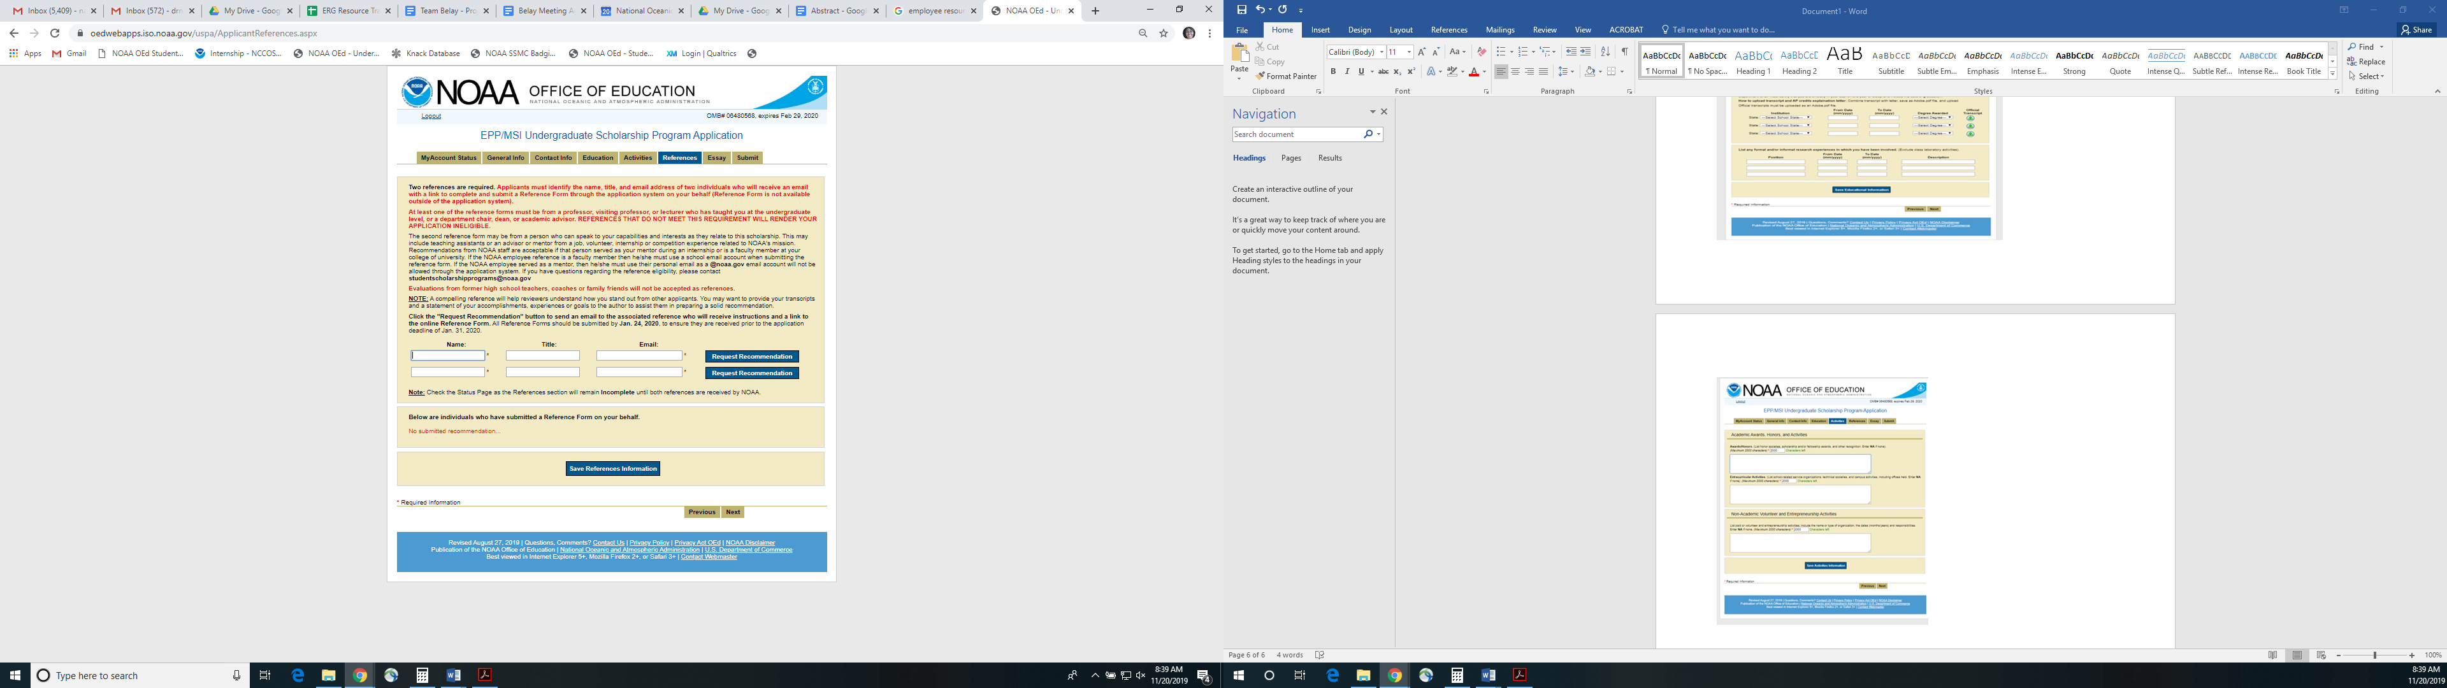Screen dimensions: 2447x688
Task: Click the Sort A-Z icon
Action: point(1605,52)
